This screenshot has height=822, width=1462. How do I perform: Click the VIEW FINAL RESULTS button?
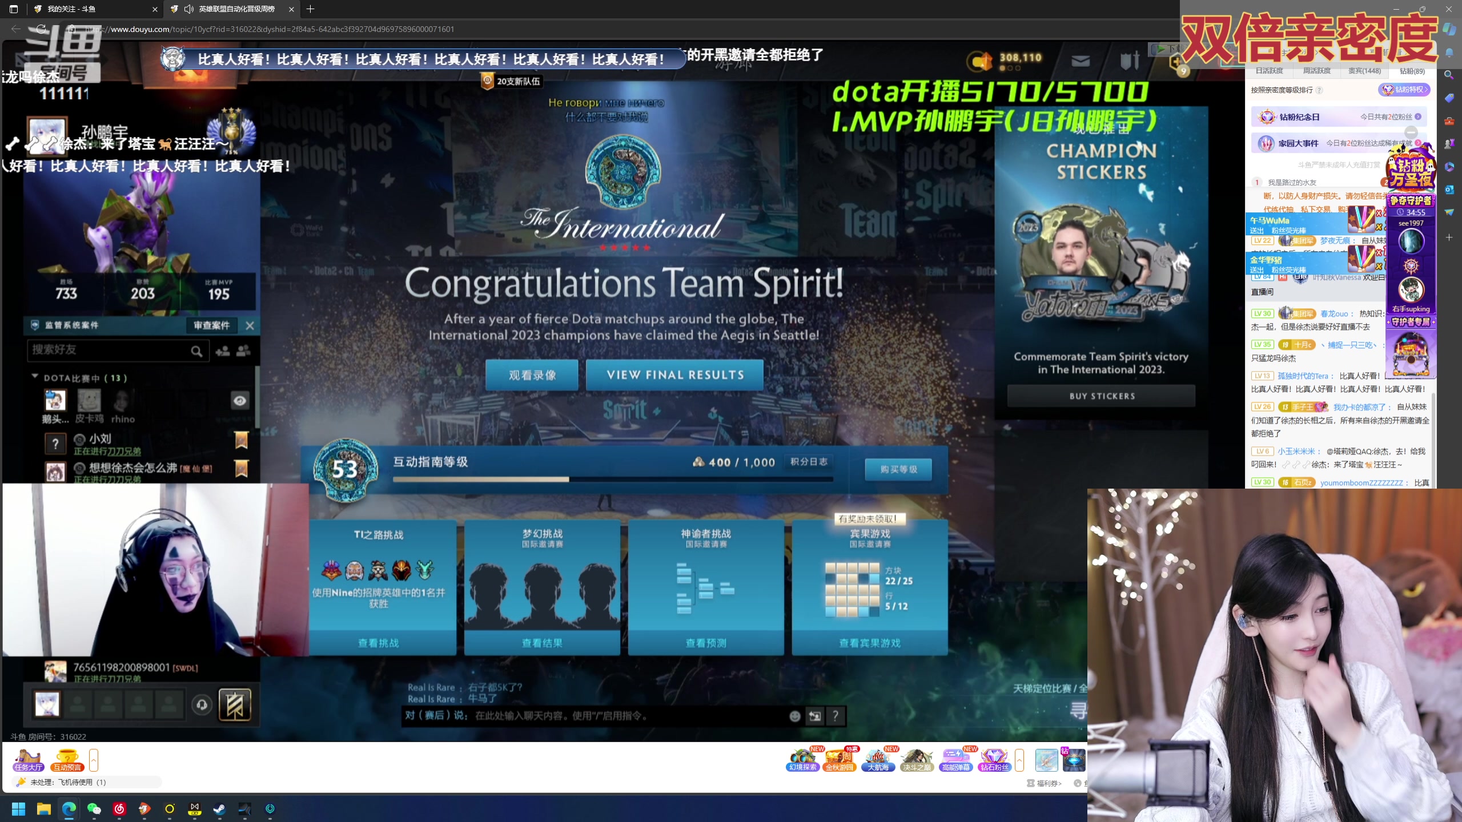click(674, 375)
